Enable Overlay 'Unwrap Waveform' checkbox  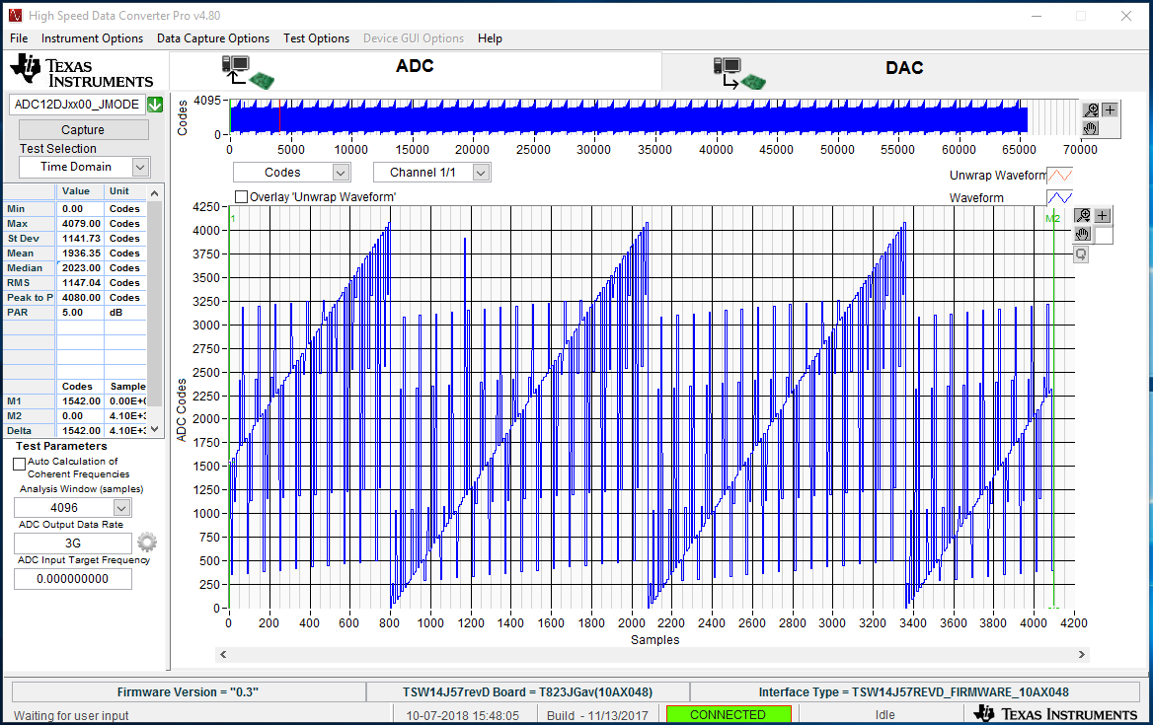(241, 197)
